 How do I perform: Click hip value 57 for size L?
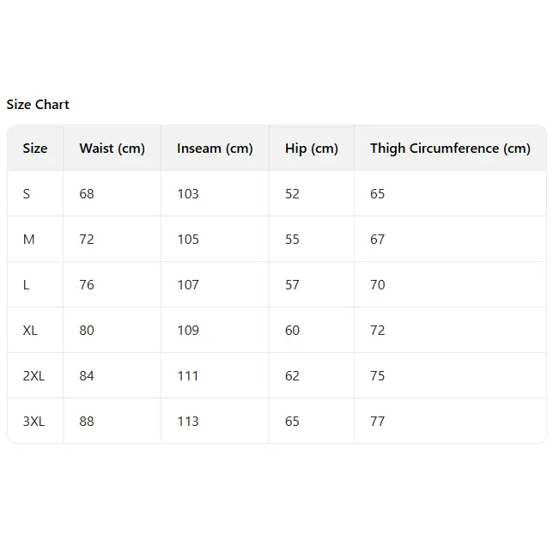tap(293, 285)
